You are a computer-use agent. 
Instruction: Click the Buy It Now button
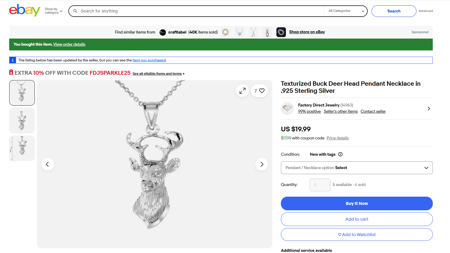(x=356, y=203)
